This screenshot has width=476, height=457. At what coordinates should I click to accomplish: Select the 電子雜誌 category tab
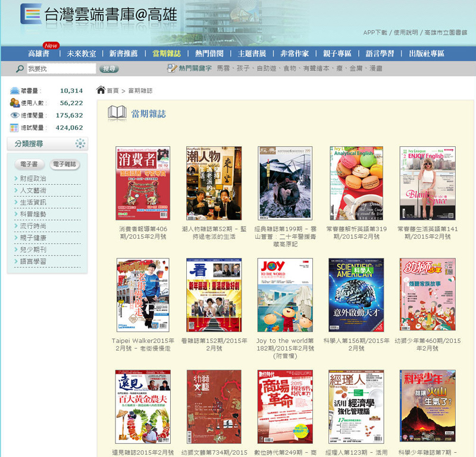[x=64, y=164]
